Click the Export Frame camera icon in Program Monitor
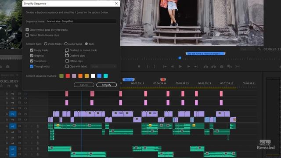281x158 pixels. click(222, 66)
